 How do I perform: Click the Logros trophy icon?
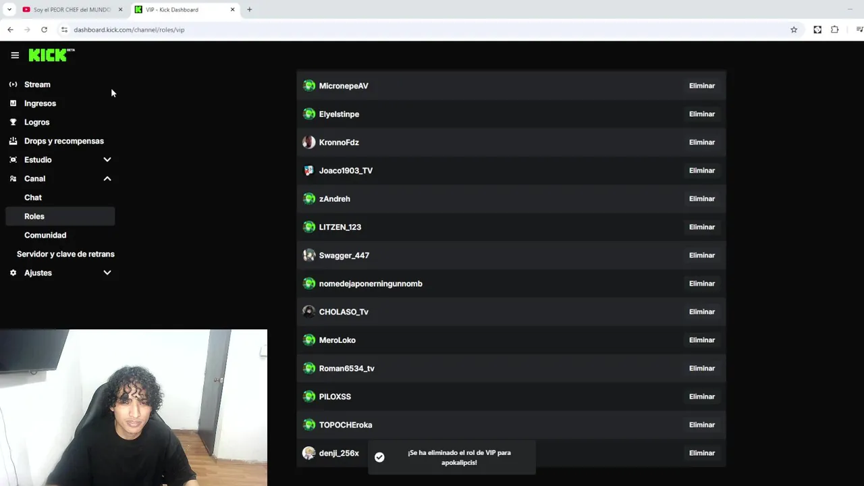click(x=13, y=122)
